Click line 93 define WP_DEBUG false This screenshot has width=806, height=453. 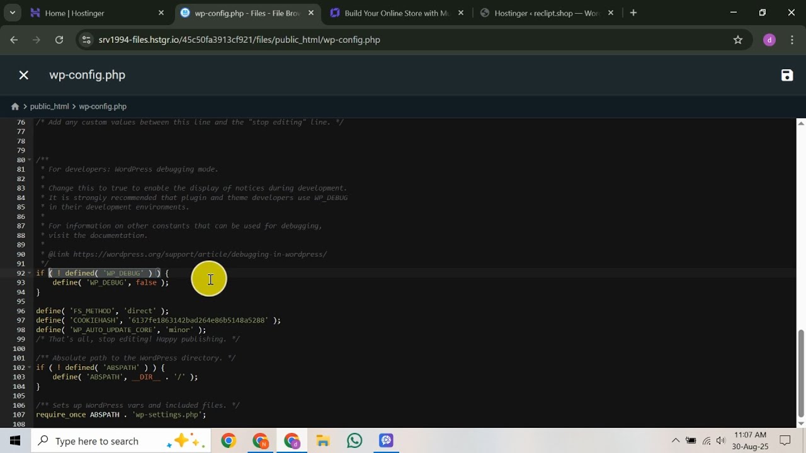click(111, 282)
